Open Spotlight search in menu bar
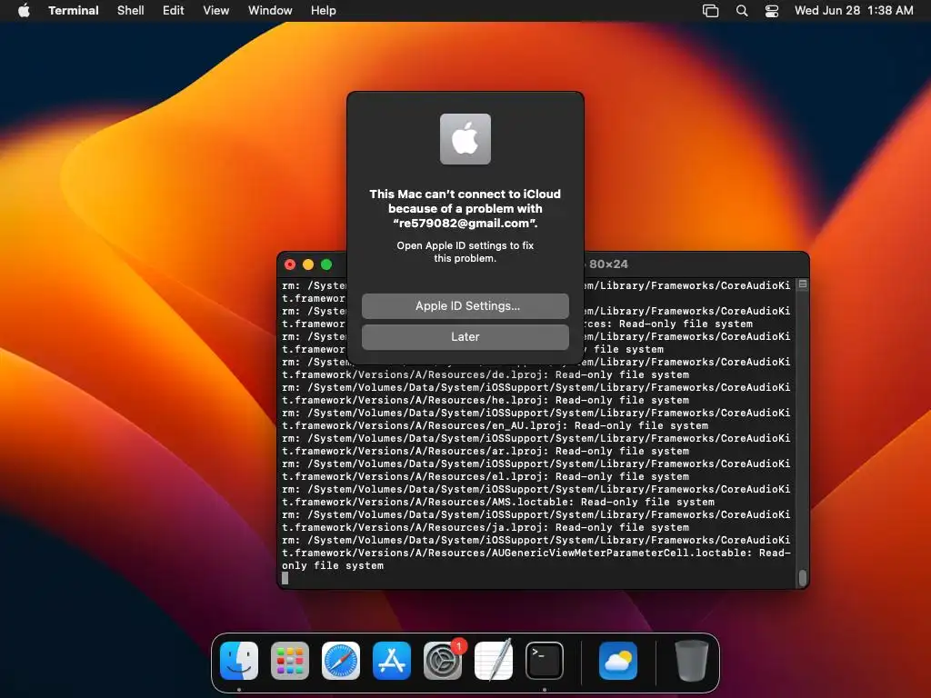931x698 pixels. [x=742, y=11]
